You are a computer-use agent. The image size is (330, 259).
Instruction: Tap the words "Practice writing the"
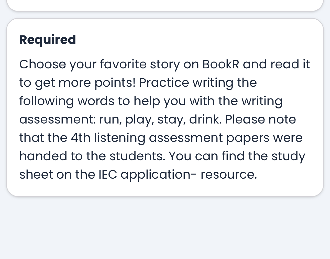pos(198,83)
